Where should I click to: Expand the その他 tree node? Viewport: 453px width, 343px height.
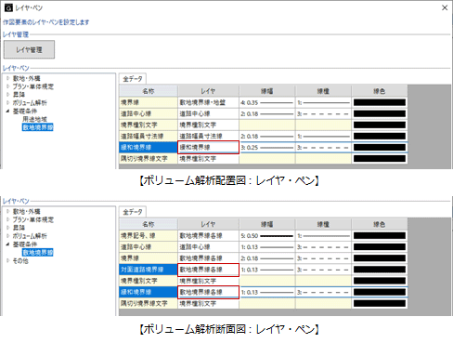coord(8,261)
